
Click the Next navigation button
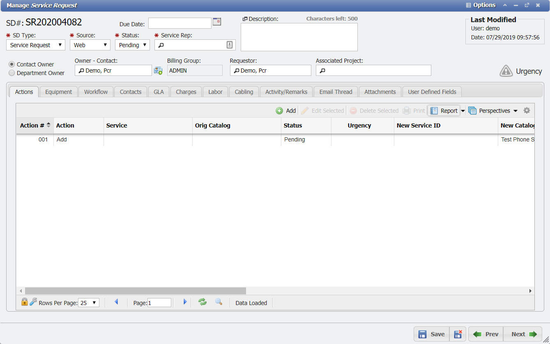click(x=522, y=334)
